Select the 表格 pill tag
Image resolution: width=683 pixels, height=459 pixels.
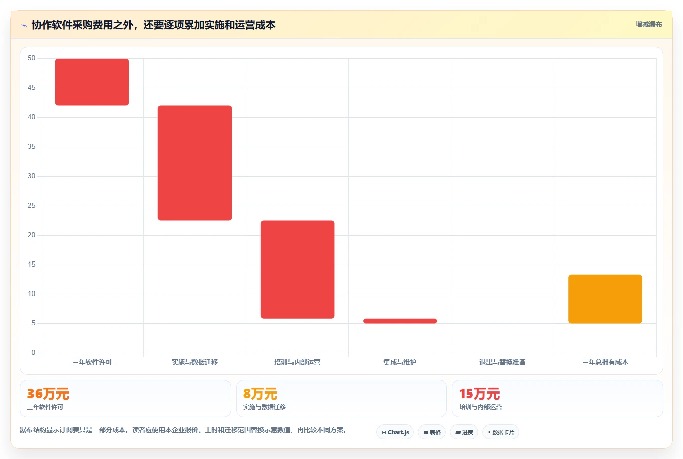coord(432,432)
